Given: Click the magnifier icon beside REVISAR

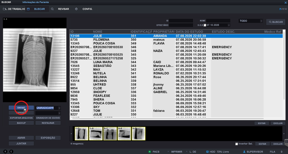Looking at the screenshot, I should coord(52,9).
